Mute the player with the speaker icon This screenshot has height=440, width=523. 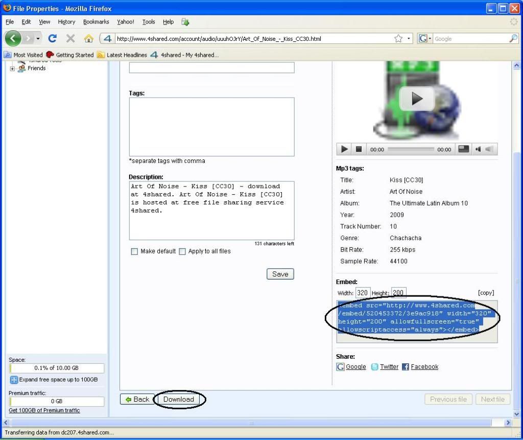478,149
